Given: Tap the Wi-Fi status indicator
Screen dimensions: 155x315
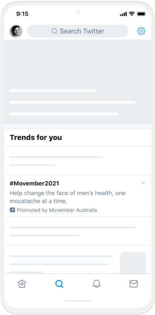Looking at the screenshot, I should point(132,14).
